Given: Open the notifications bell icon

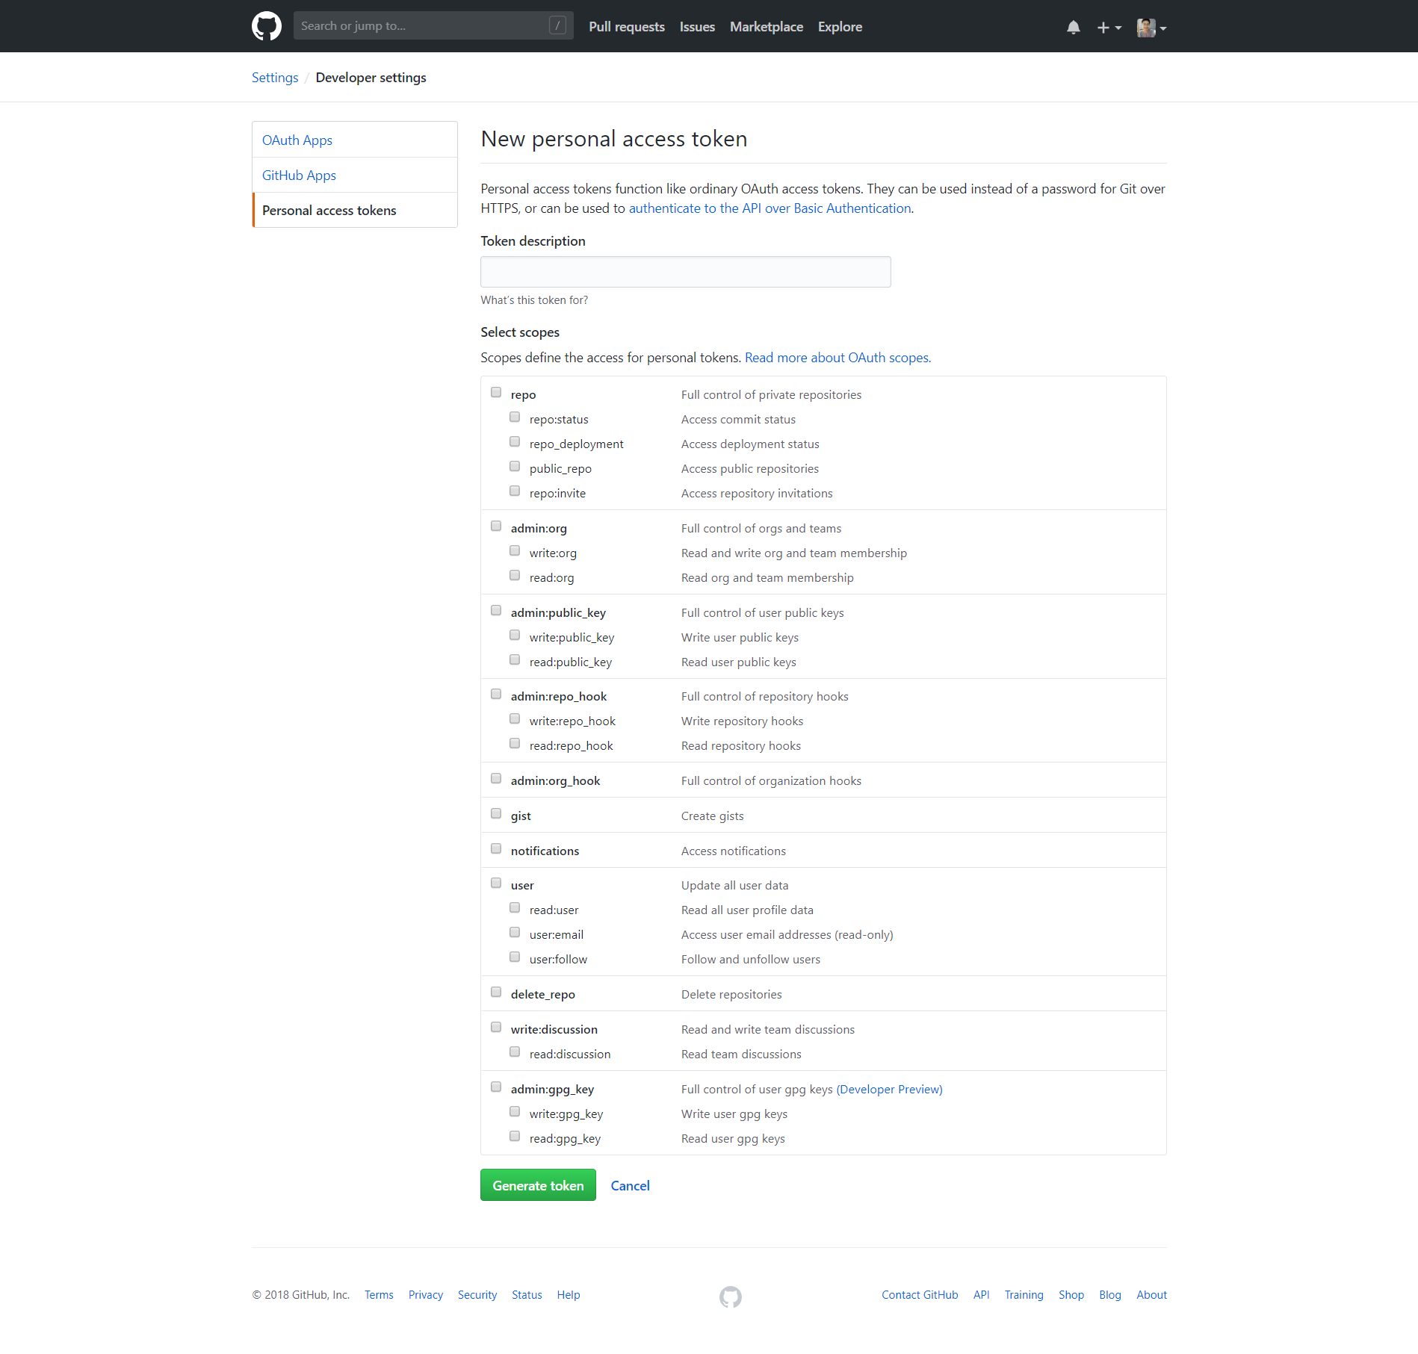Looking at the screenshot, I should click(1073, 28).
